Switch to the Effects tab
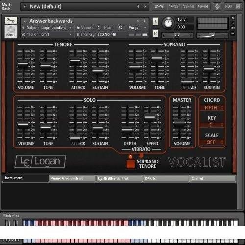Image resolution: width=245 pixels, height=245 pixels. [x=166, y=178]
